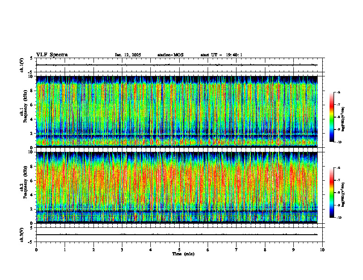Screen dimensions: 363x280
Task: Click the "2" kHz tick on ch.2 spectrogram
Action: coord(32,209)
